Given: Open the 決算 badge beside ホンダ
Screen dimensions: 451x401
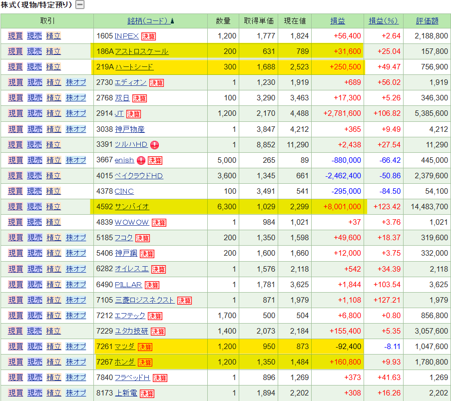Looking at the screenshot, I should coord(145,363).
